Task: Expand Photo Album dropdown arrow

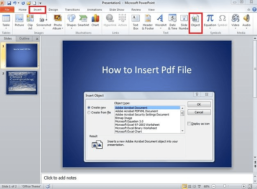Action: tap(62, 28)
